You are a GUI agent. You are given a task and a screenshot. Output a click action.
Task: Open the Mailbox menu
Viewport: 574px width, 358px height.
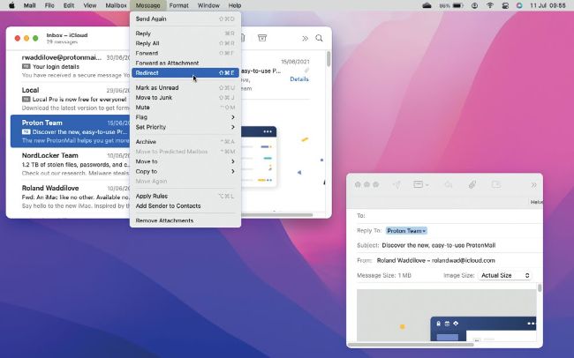point(116,5)
